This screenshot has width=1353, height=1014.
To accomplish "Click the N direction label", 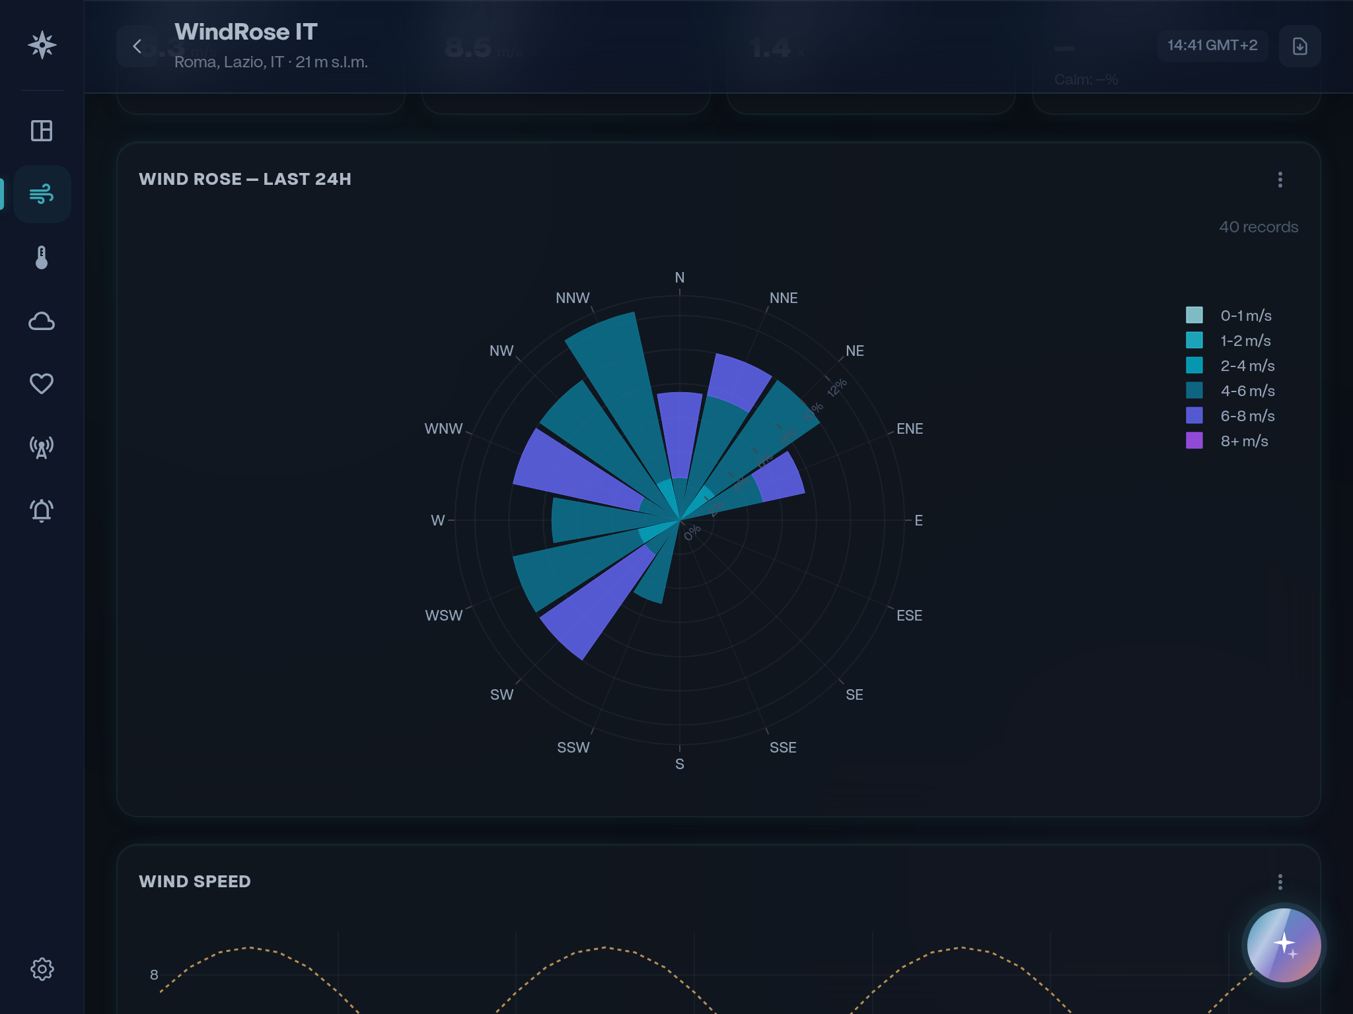I will click(680, 278).
